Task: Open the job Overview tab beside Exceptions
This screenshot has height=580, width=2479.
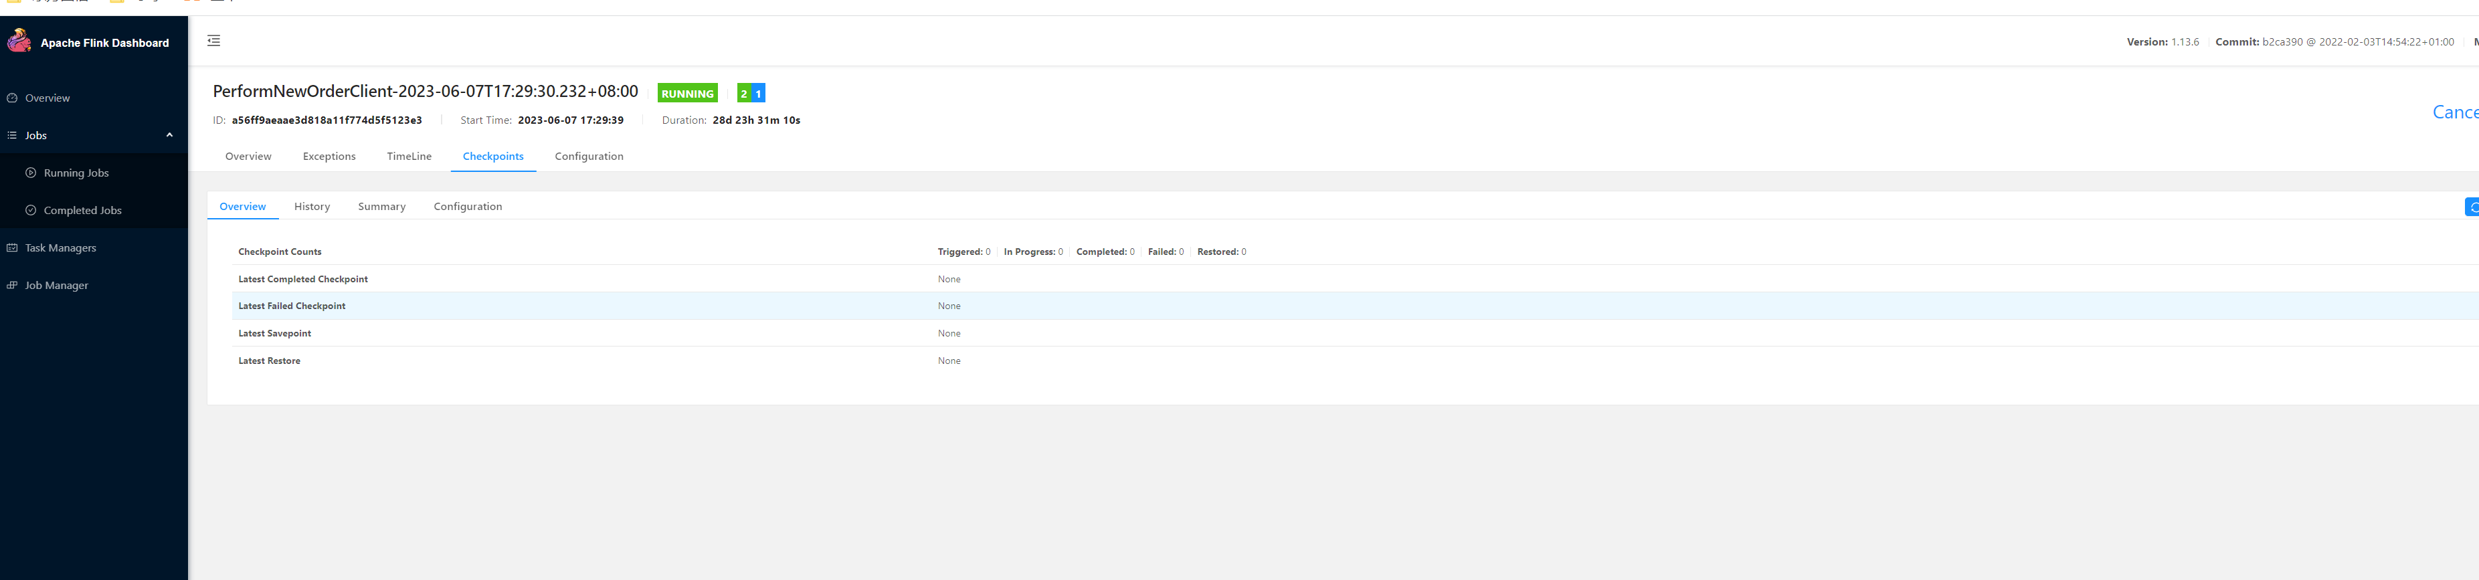Action: click(248, 157)
